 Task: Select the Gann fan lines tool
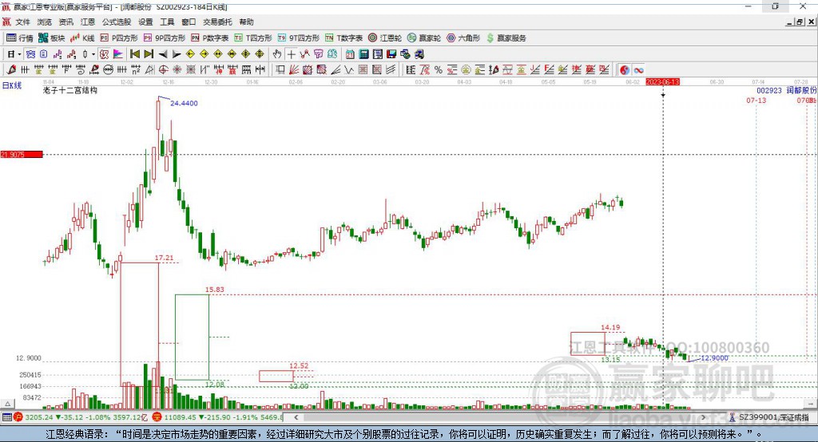pyautogui.click(x=294, y=70)
